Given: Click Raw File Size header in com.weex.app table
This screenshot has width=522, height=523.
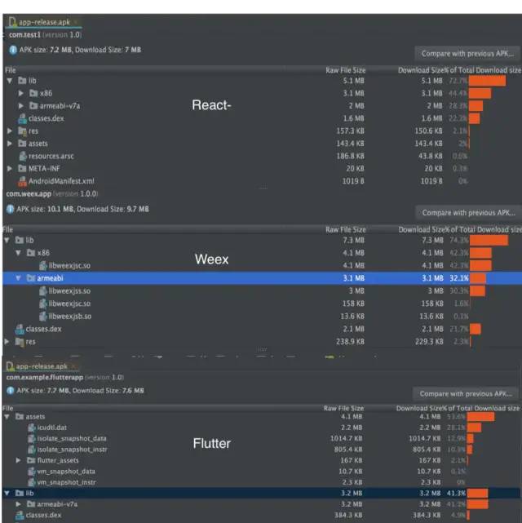Looking at the screenshot, I should [x=345, y=229].
